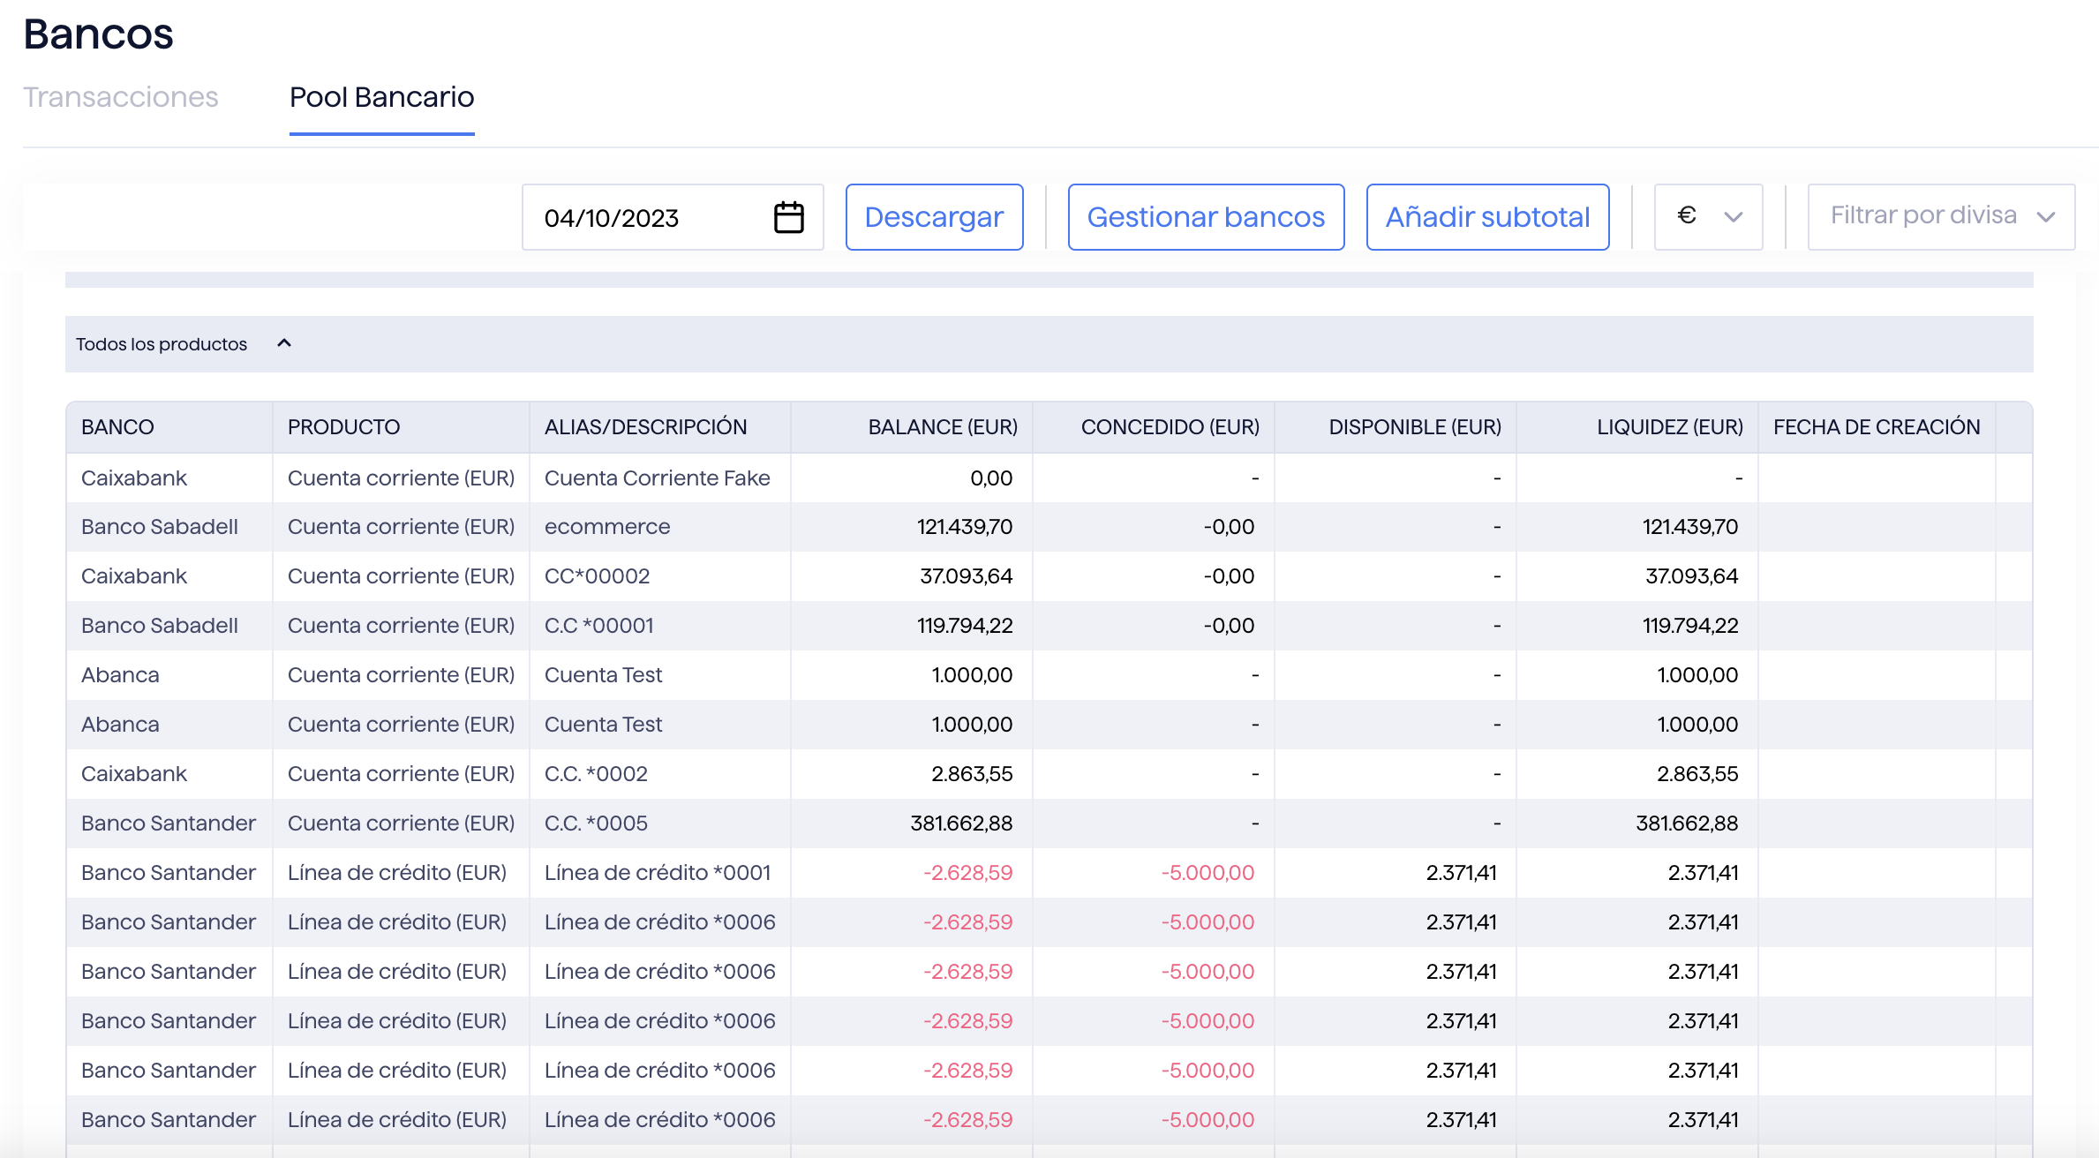Switch to the Transacciones tab
The image size is (2099, 1158).
coord(121,97)
